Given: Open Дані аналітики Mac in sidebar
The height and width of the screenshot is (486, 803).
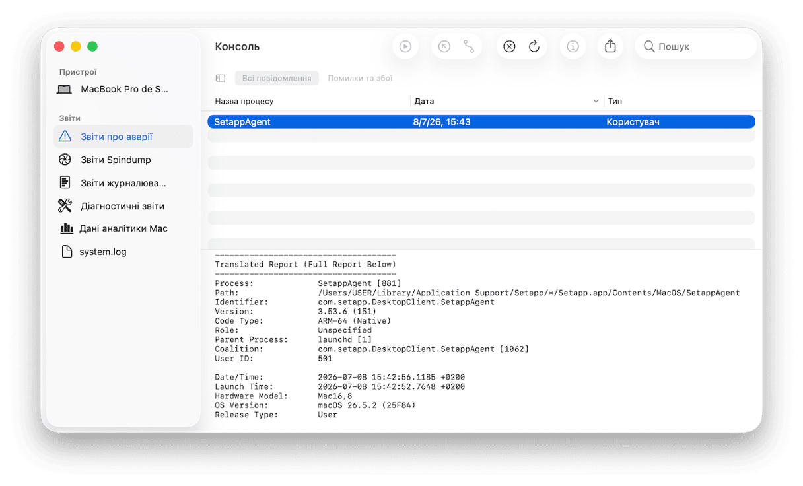Looking at the screenshot, I should pyautogui.click(x=123, y=228).
